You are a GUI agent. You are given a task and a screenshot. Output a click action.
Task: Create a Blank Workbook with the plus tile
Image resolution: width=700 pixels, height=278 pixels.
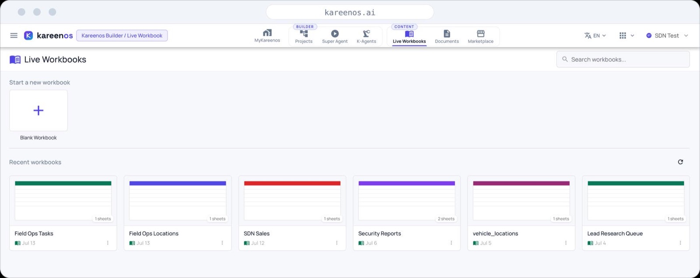click(x=38, y=110)
